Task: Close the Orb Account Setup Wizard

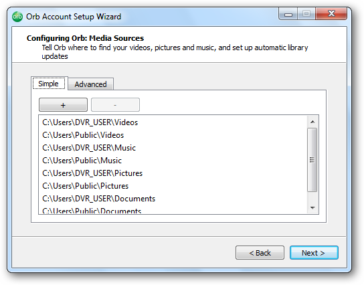Action: click(x=331, y=14)
